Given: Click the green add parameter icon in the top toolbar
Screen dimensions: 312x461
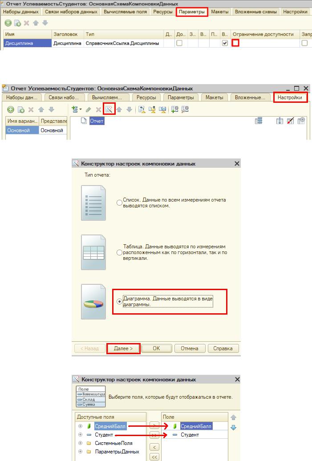Looking at the screenshot, I should coord(8,22).
